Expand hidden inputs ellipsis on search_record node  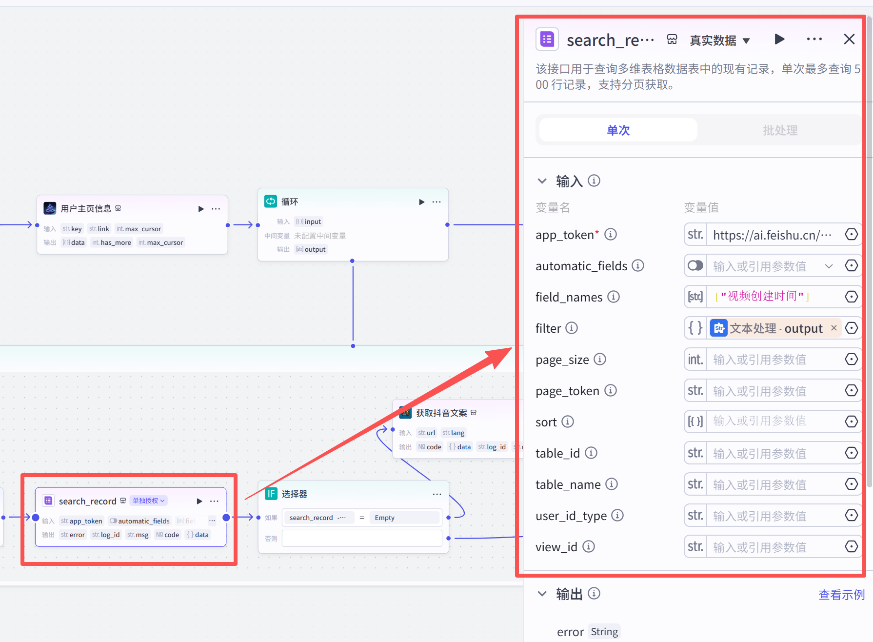(x=212, y=521)
